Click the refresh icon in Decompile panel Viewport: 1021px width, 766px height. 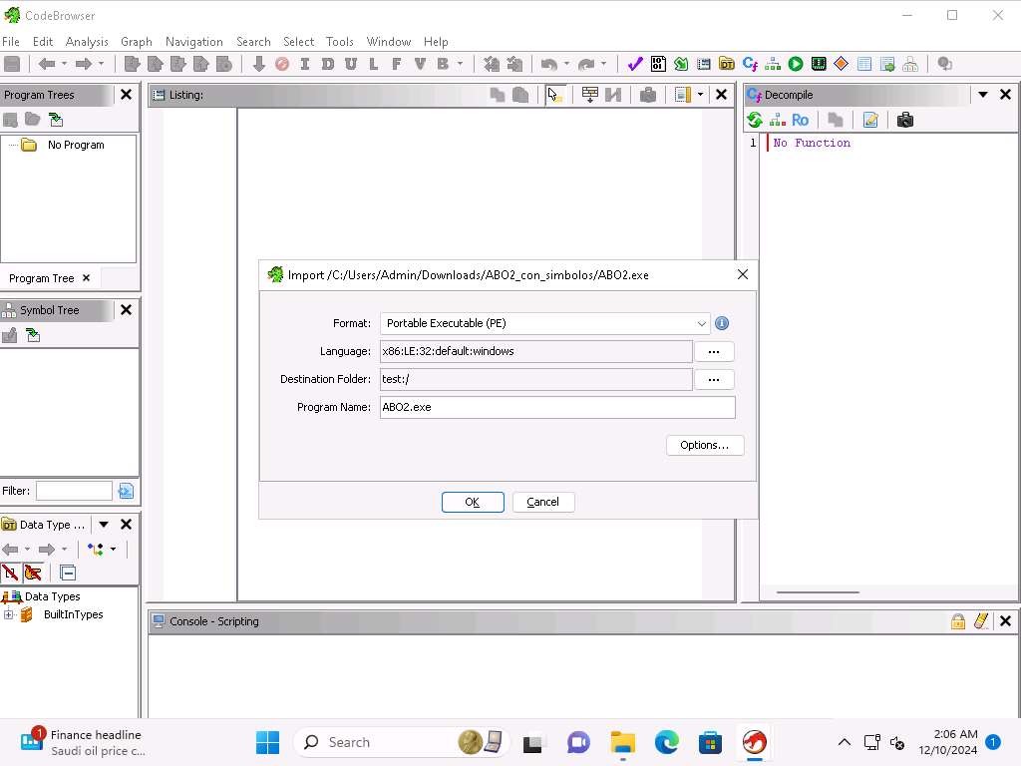tap(755, 120)
